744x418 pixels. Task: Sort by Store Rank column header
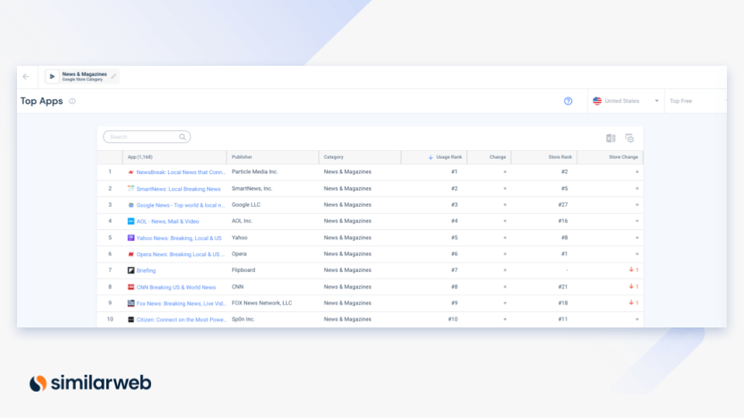click(560, 157)
